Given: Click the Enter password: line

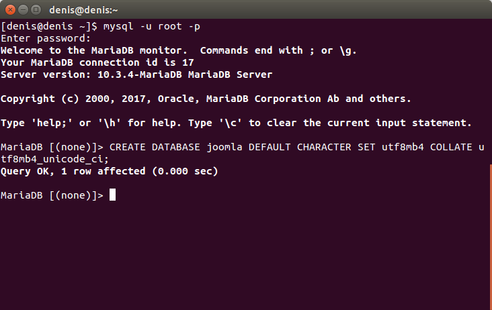Looking at the screenshot, I should pos(46,38).
